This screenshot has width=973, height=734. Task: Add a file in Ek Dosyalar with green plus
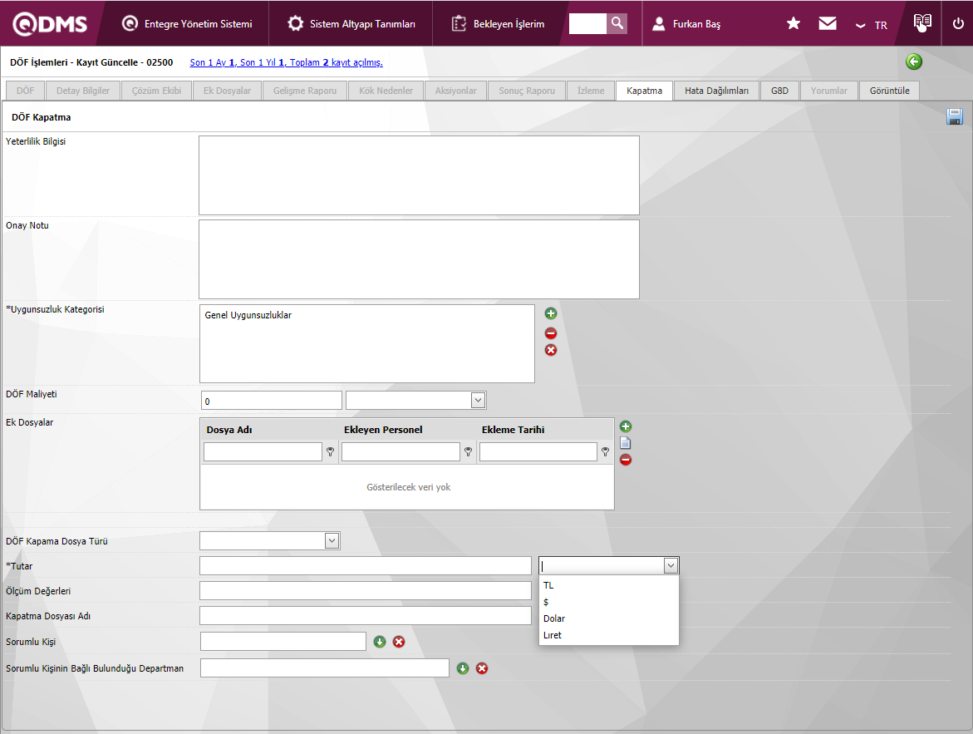[x=626, y=426]
